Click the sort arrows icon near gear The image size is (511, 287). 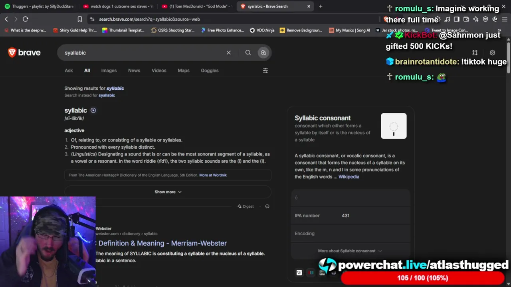click(x=475, y=53)
